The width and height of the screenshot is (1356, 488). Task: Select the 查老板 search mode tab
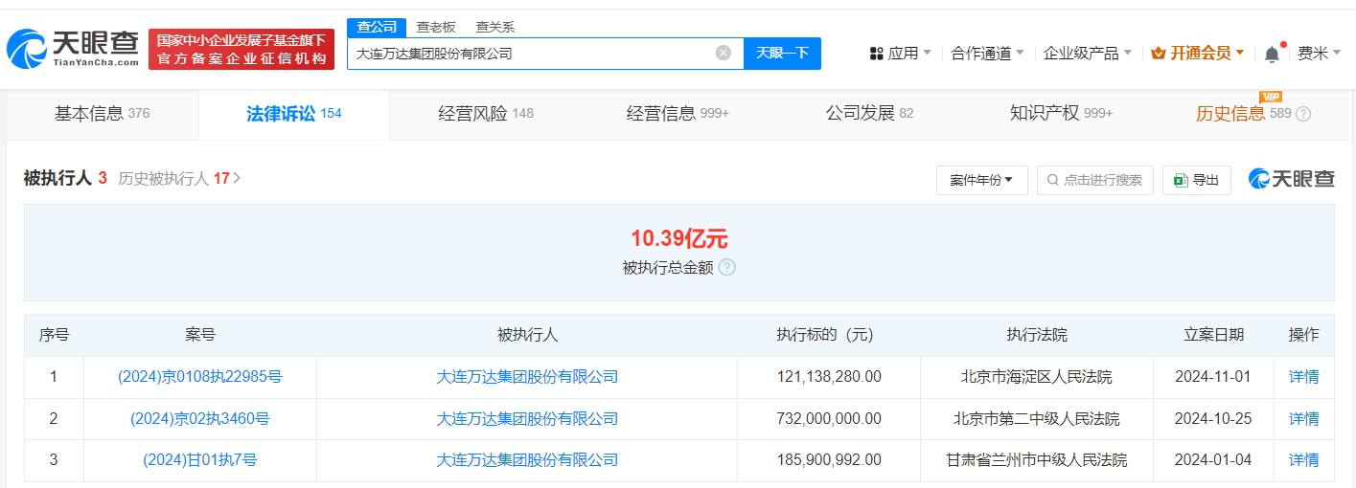pos(435,27)
